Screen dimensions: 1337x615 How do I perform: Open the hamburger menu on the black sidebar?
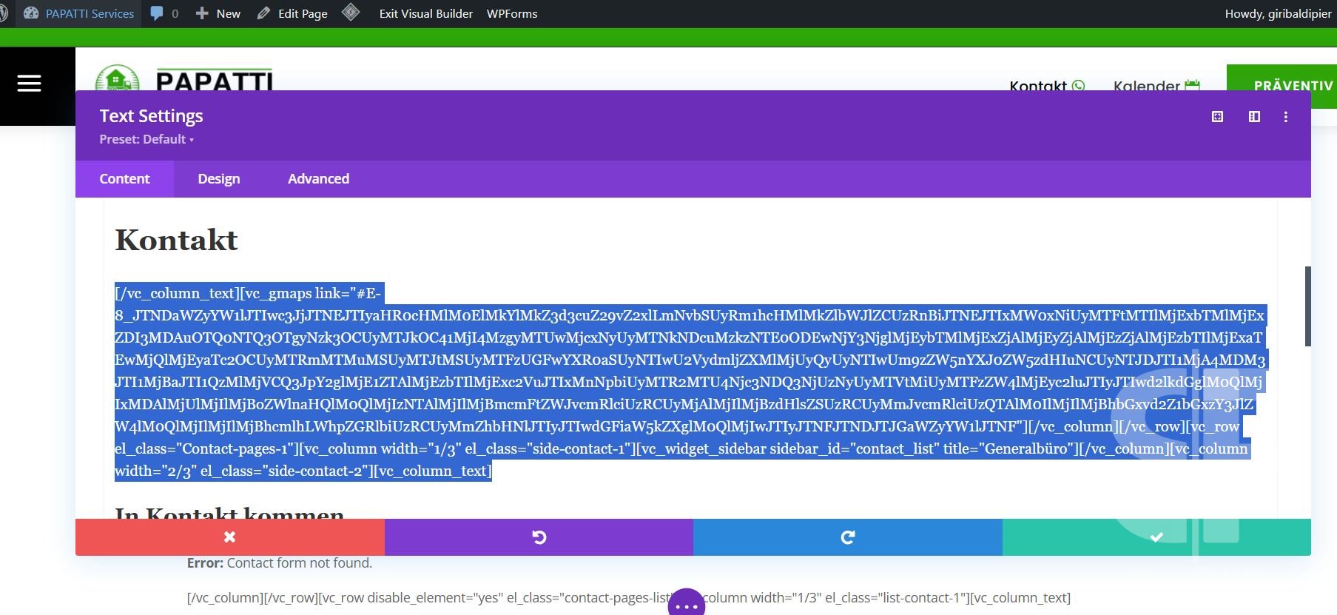coord(30,84)
